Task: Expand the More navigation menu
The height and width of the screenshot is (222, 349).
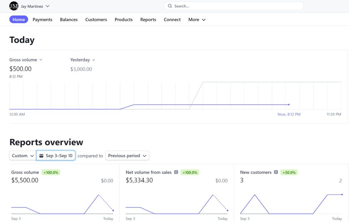Action: point(197,20)
